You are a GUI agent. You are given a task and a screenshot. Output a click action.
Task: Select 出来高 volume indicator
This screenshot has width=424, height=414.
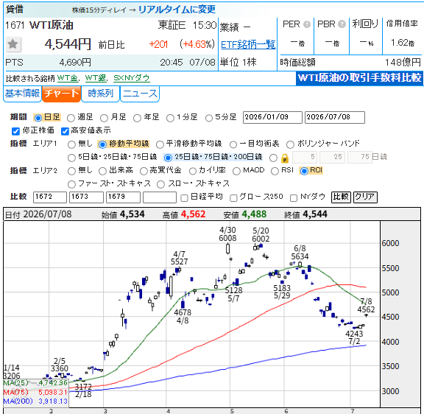(102, 171)
